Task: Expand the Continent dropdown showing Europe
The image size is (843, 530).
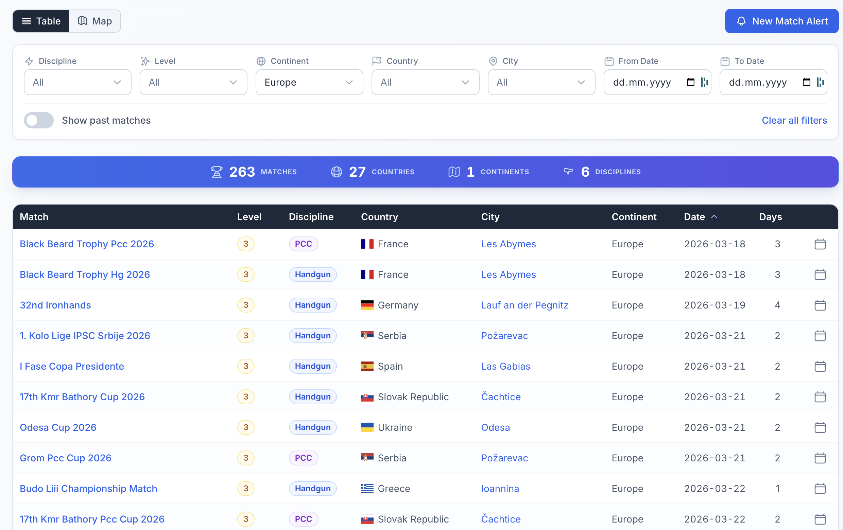Action: (x=309, y=82)
